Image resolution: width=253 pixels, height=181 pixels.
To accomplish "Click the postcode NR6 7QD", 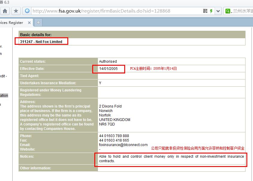I will 107,124.
